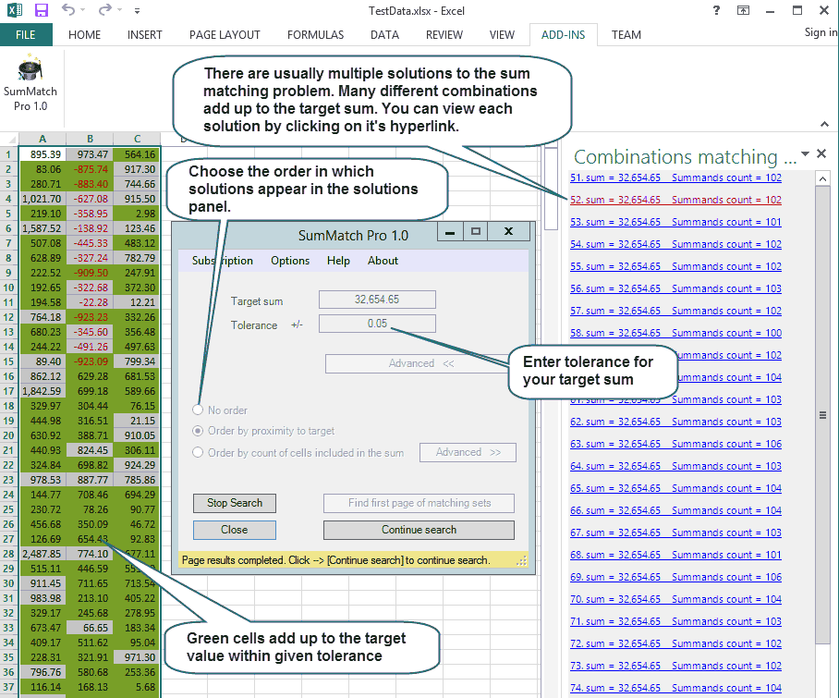
Task: Switch to the PAGE LAYOUT tab
Action: (225, 35)
